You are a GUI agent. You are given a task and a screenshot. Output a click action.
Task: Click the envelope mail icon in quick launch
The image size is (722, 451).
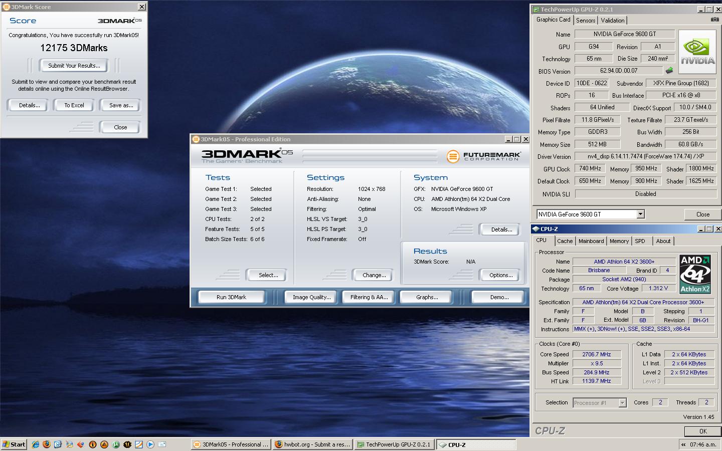(162, 444)
